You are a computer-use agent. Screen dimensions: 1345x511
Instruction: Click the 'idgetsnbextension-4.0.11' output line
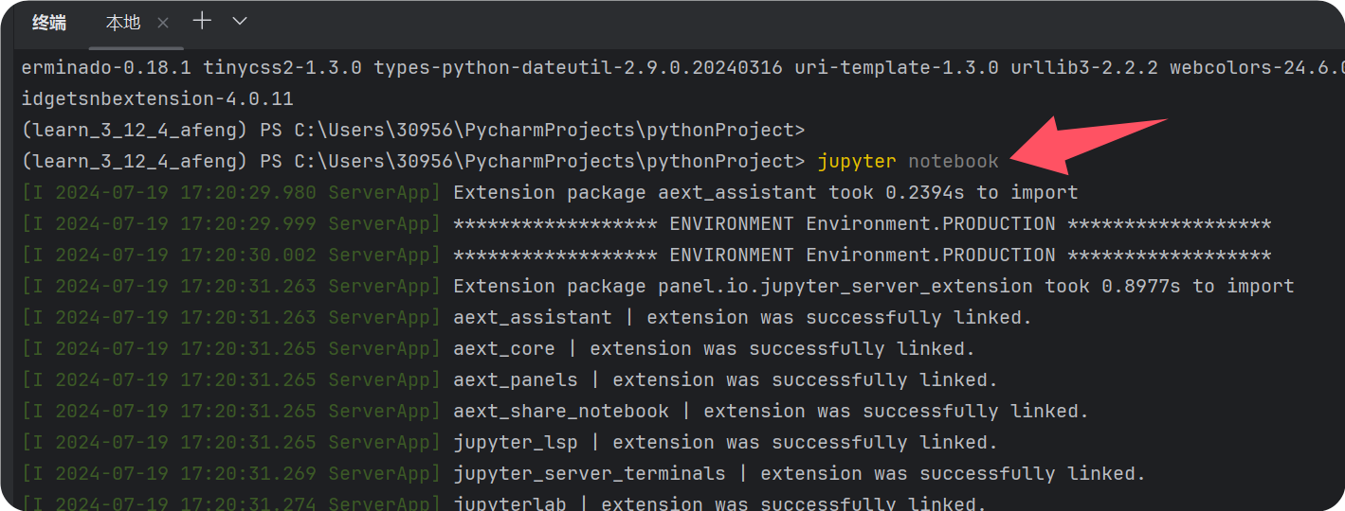157,98
